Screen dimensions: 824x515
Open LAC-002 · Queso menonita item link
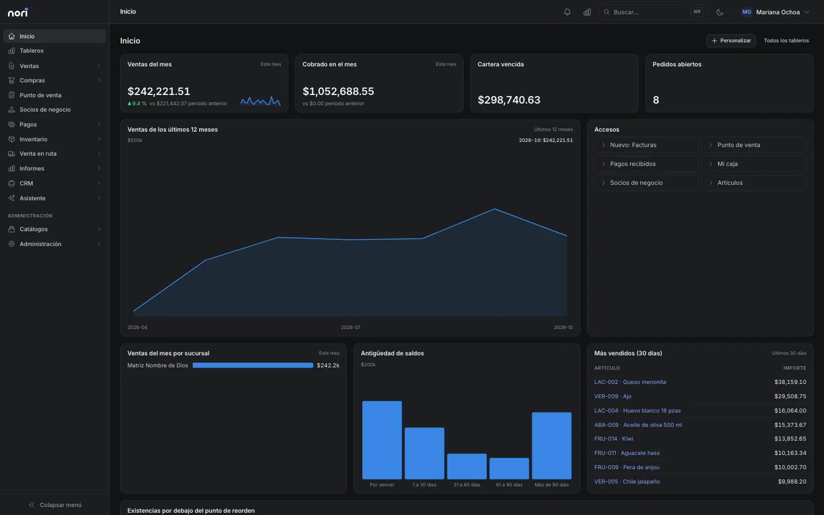point(630,382)
